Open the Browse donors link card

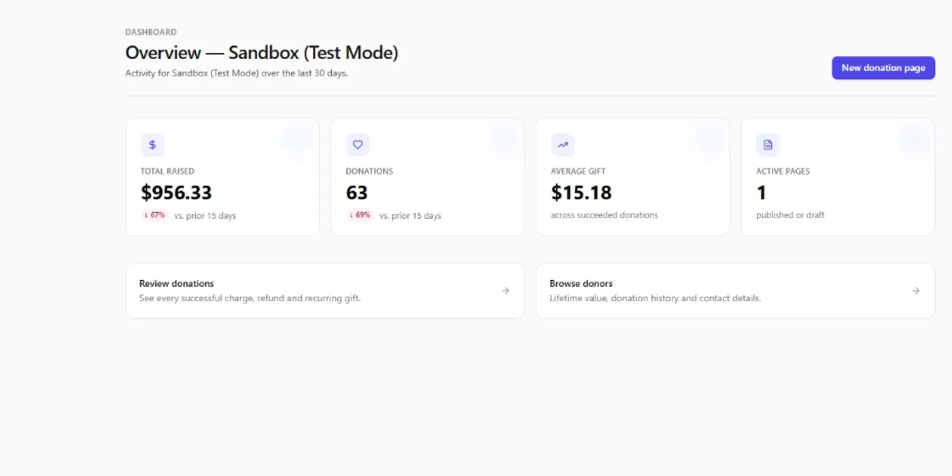pyautogui.click(x=735, y=291)
